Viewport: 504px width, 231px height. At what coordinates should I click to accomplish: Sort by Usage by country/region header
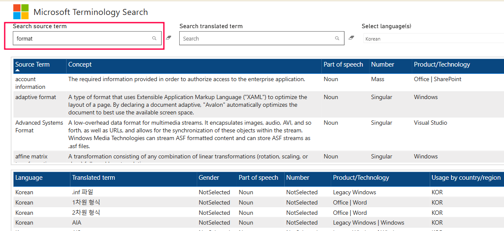point(466,178)
